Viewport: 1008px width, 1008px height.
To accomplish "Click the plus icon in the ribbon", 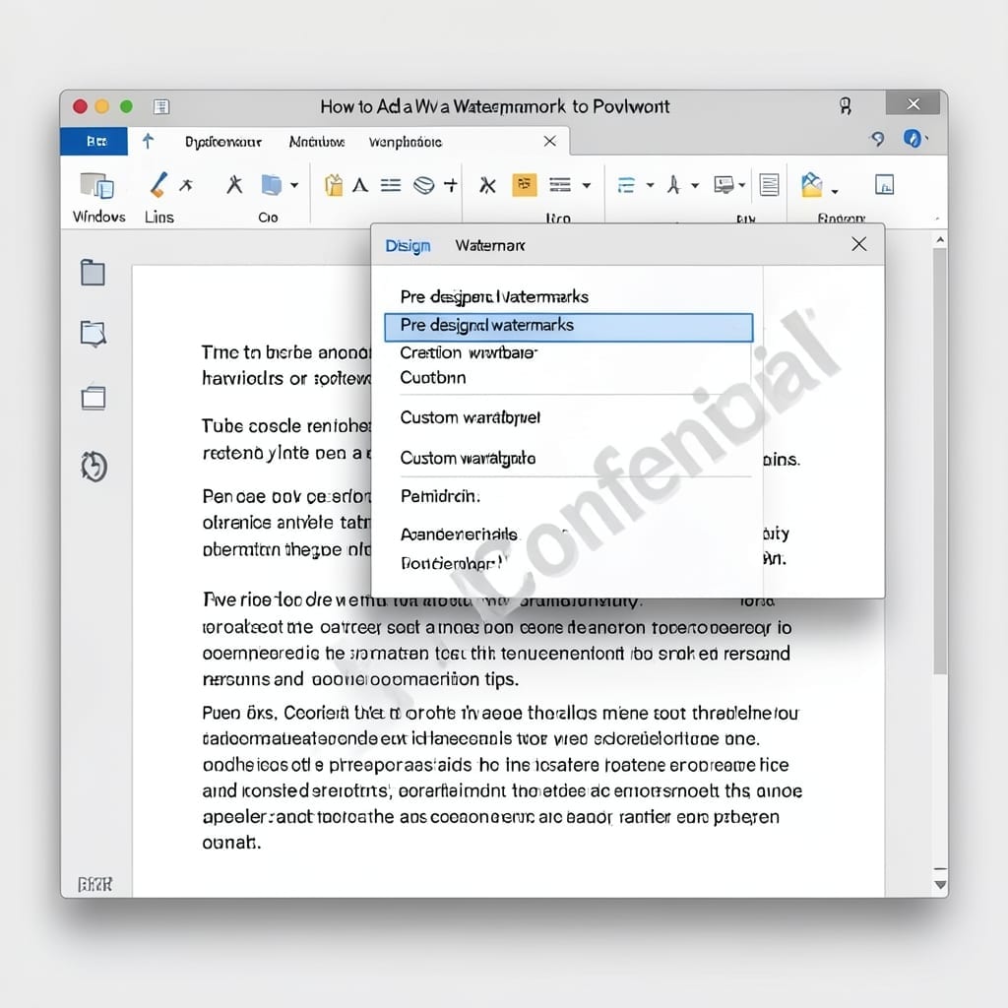I will click(x=451, y=185).
